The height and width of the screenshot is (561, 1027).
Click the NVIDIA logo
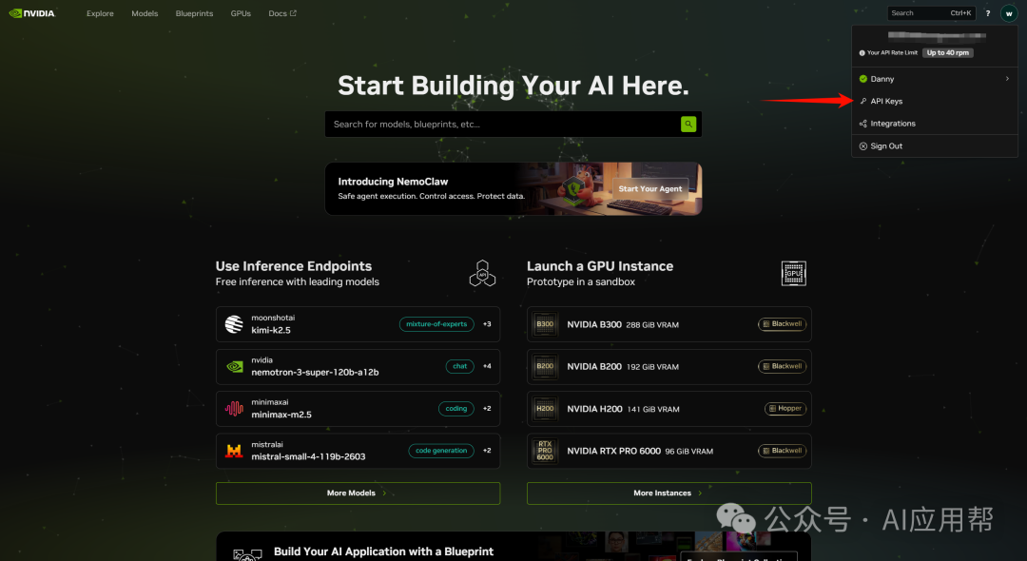point(32,13)
